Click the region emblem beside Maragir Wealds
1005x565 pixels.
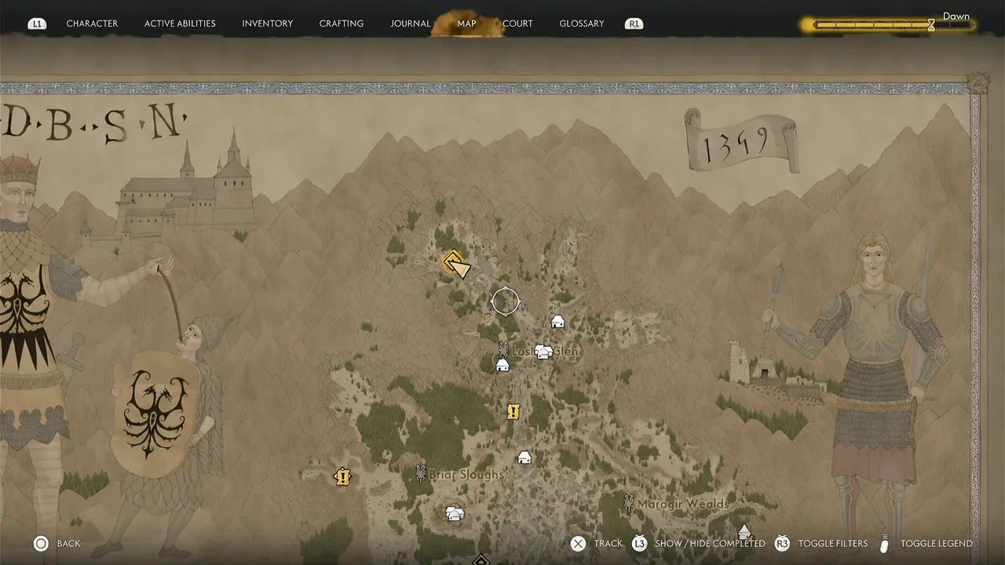pyautogui.click(x=628, y=503)
